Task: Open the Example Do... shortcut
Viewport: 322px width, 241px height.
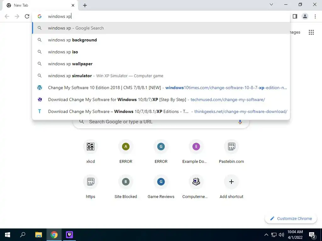Action: [196, 152]
